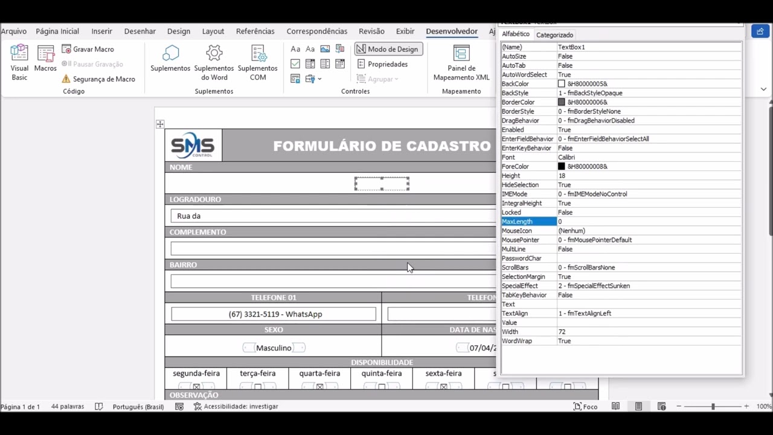Click the MaxLength value cell
The height and width of the screenshot is (435, 773).
649,222
